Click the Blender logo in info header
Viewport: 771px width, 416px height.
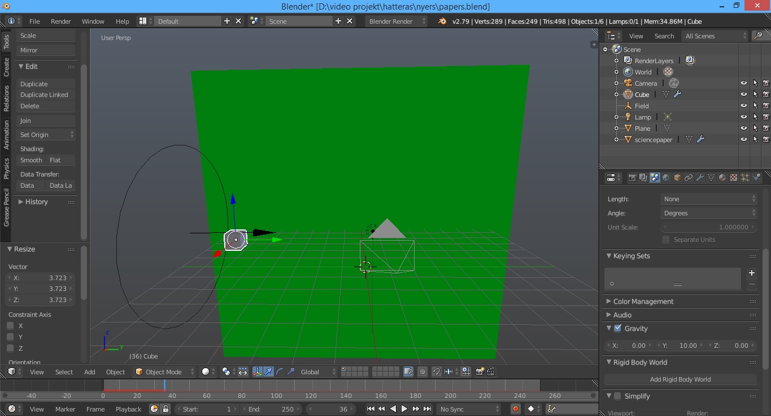point(442,21)
